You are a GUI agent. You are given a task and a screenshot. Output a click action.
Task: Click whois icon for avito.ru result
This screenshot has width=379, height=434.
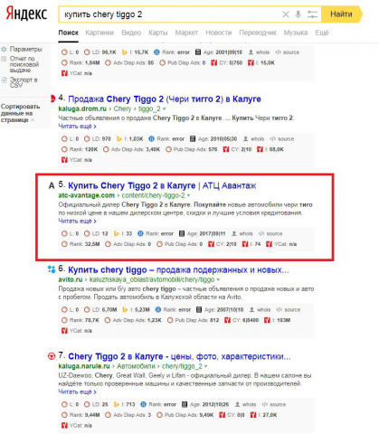click(x=251, y=309)
